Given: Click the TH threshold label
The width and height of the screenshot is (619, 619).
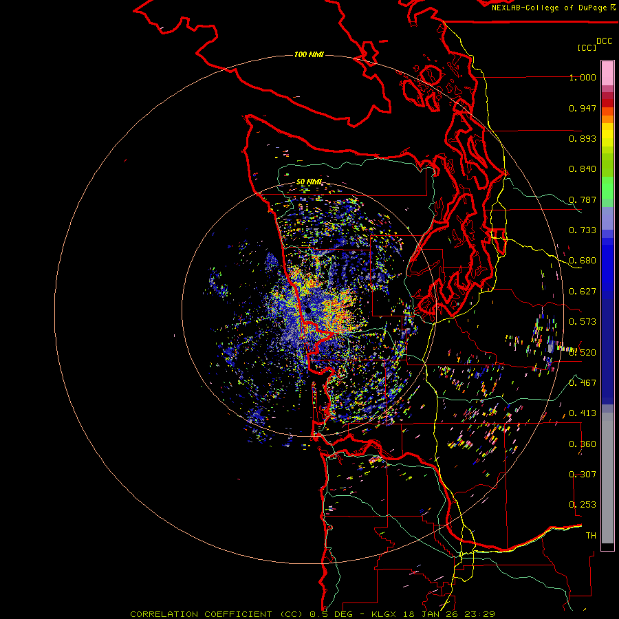Looking at the screenshot, I should tap(591, 536).
